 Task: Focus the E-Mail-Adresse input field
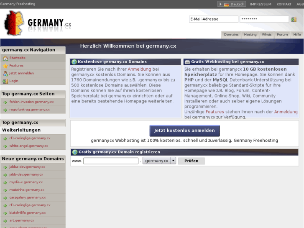click(x=213, y=19)
